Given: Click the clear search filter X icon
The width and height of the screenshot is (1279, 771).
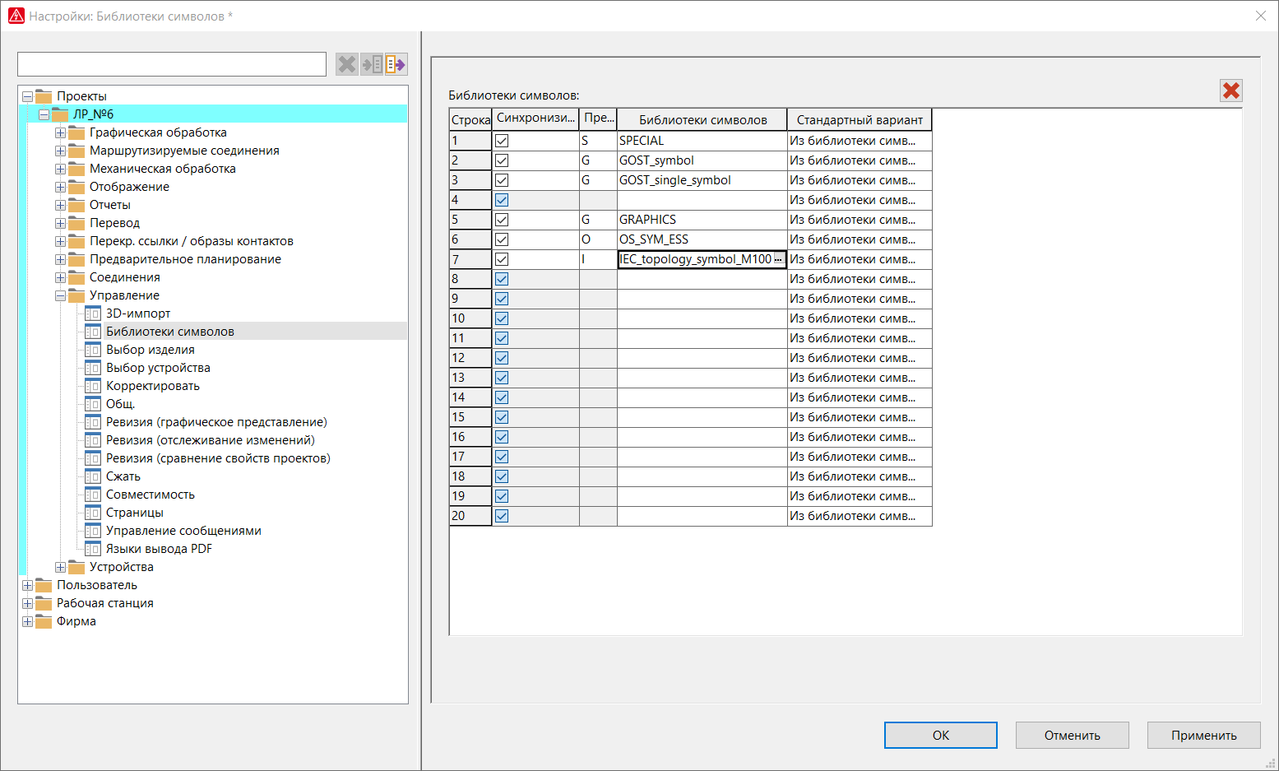Looking at the screenshot, I should point(347,64).
